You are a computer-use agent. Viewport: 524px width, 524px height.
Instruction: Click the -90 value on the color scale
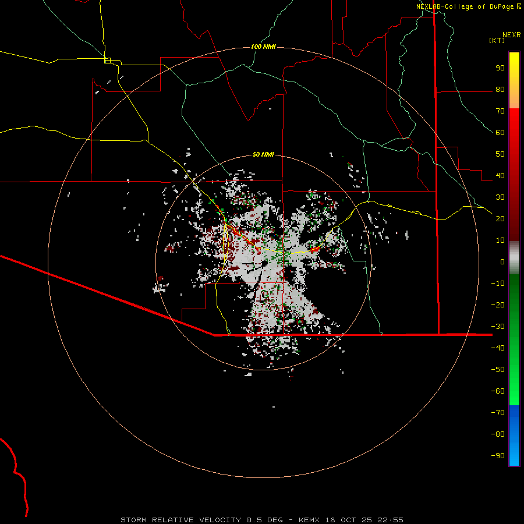tap(498, 456)
